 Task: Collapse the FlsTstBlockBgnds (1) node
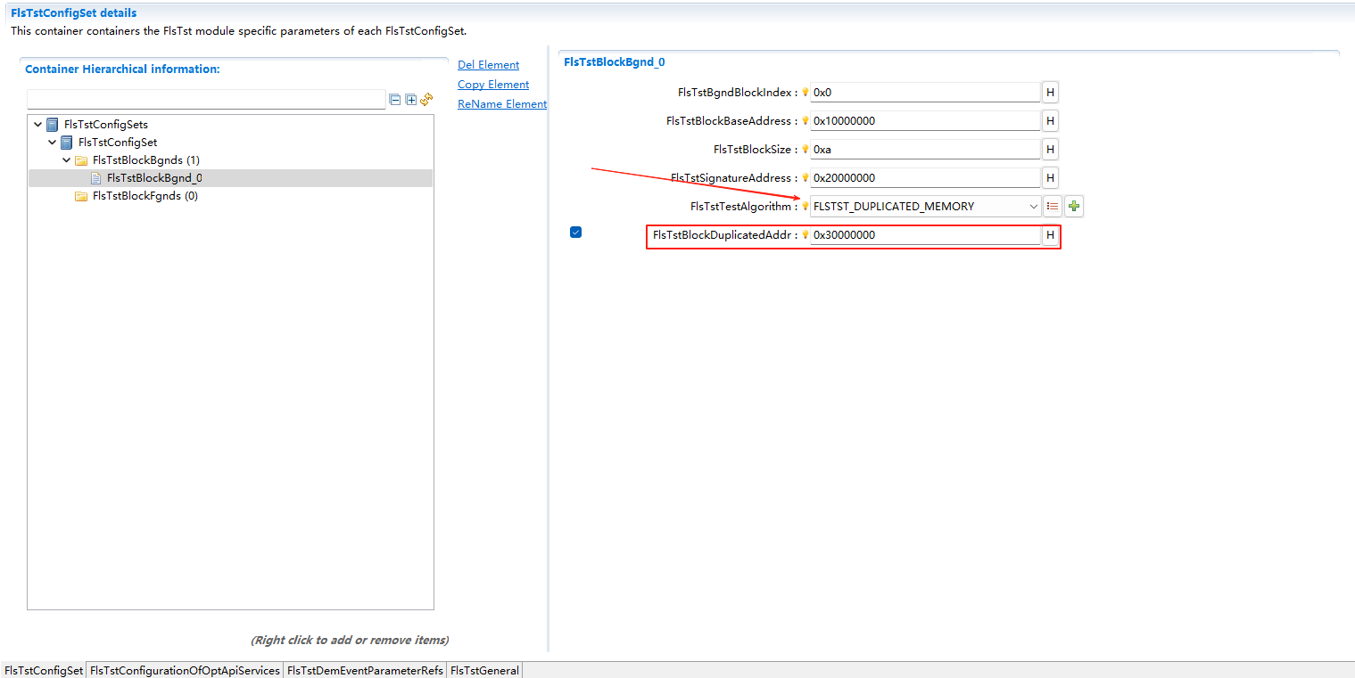pos(65,159)
